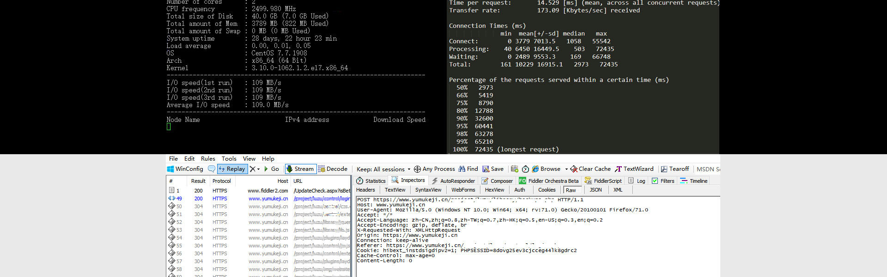Viewport: 887px width, 277px height.
Task: Click the Find binoculars button
Action: 468,169
